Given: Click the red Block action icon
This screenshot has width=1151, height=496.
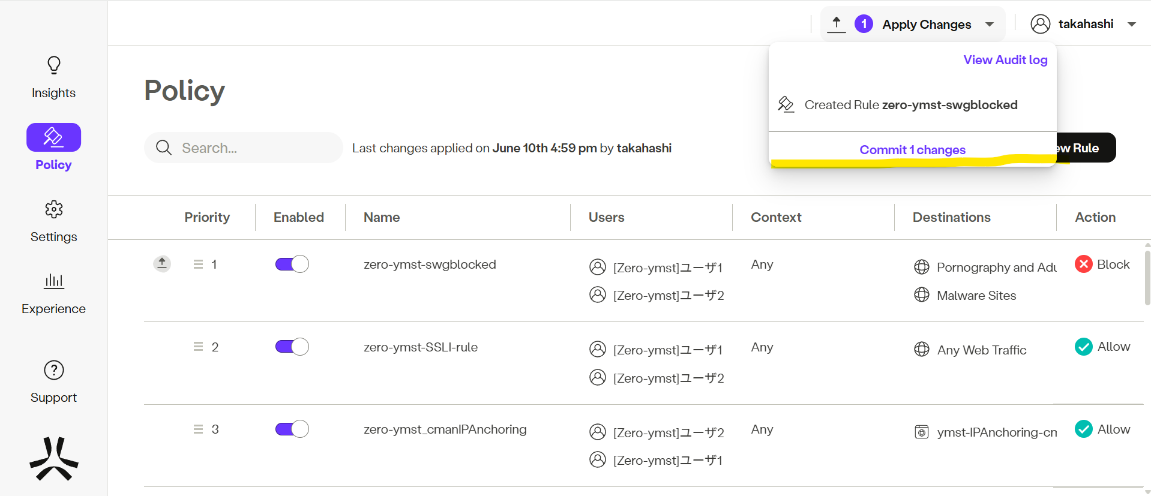Looking at the screenshot, I should (x=1083, y=264).
